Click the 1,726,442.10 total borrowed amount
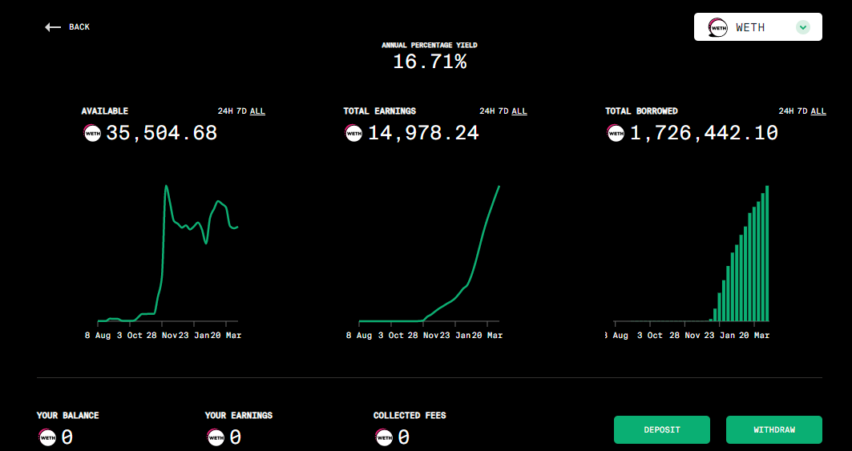852x451 pixels. (x=704, y=133)
